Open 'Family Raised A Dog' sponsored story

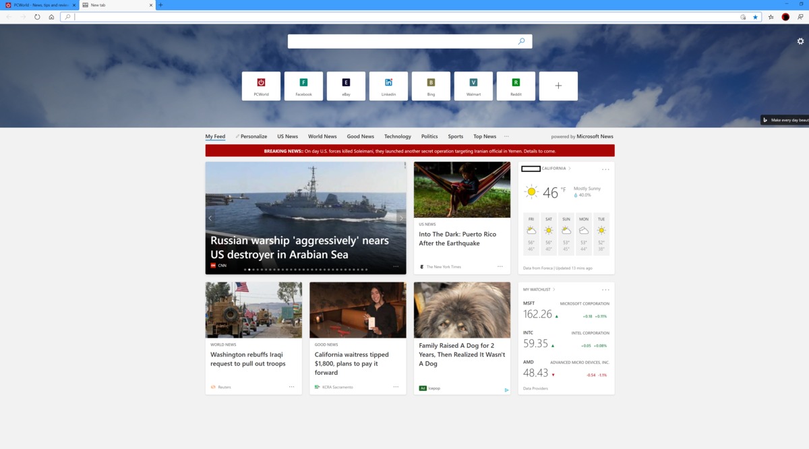tap(462, 355)
